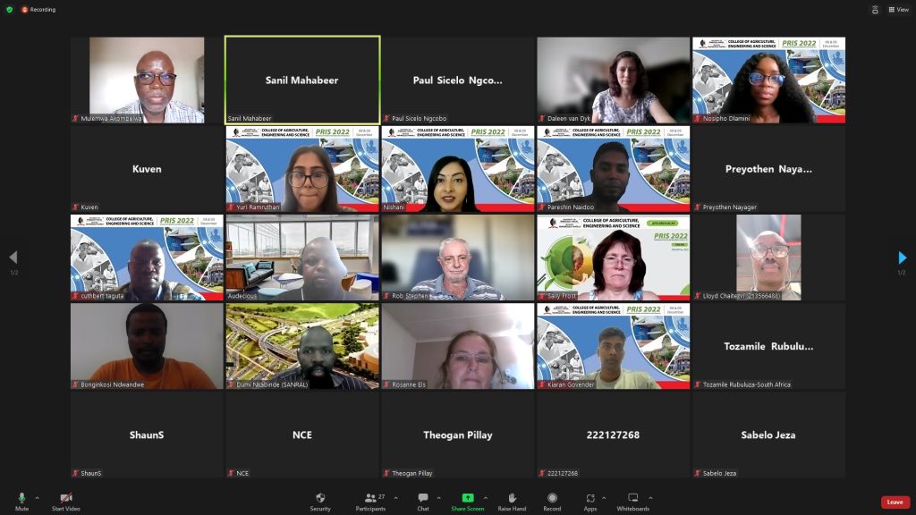
Task: Open the View layout menu
Action: (x=897, y=10)
